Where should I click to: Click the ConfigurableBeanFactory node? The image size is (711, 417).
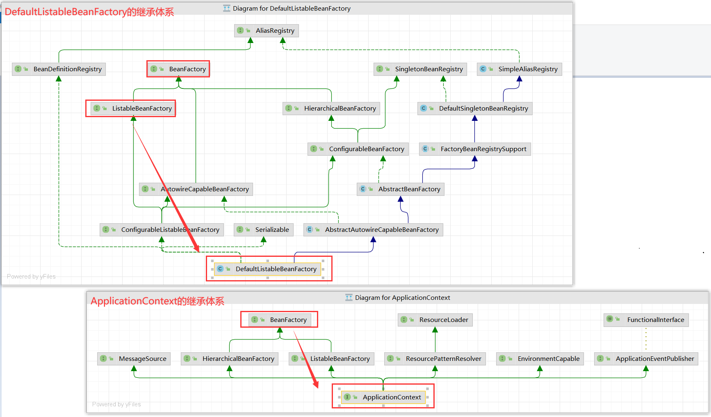point(358,149)
